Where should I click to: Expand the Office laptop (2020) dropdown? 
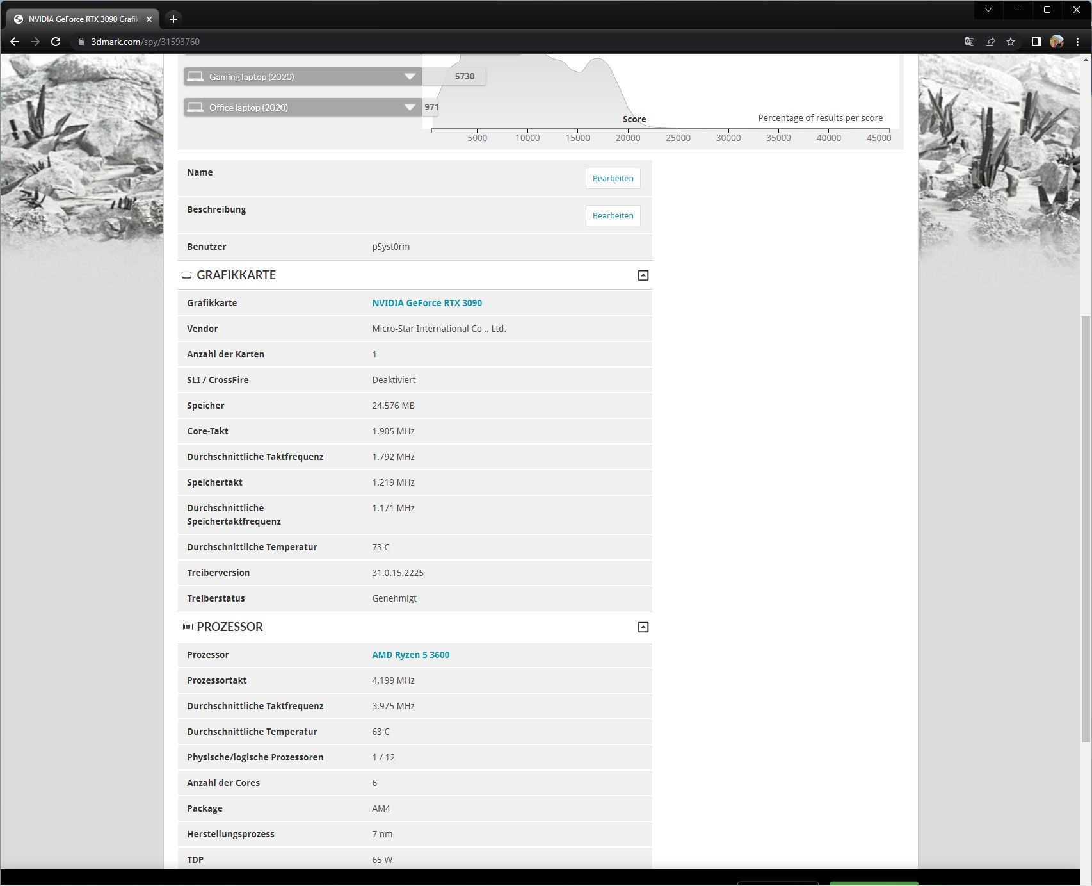click(410, 108)
